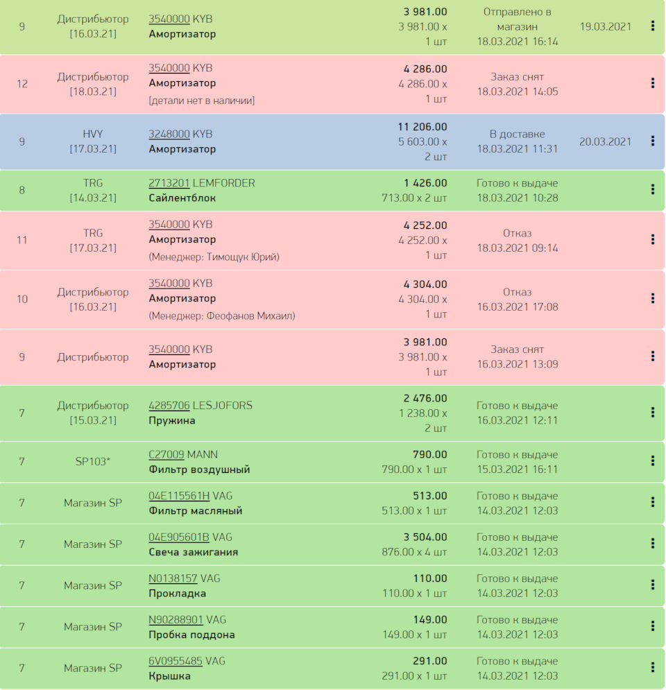Open three-dot menu for Прокладка N0138157 row
The image size is (666, 690).
[x=652, y=585]
